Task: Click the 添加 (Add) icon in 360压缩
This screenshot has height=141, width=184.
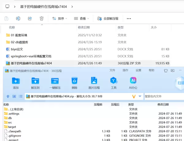Action: [16, 81]
